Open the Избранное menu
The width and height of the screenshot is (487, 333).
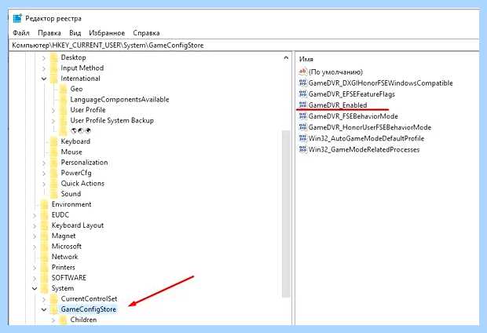[x=107, y=33]
